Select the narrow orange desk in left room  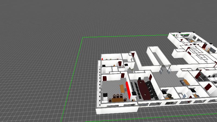pos(122,88)
